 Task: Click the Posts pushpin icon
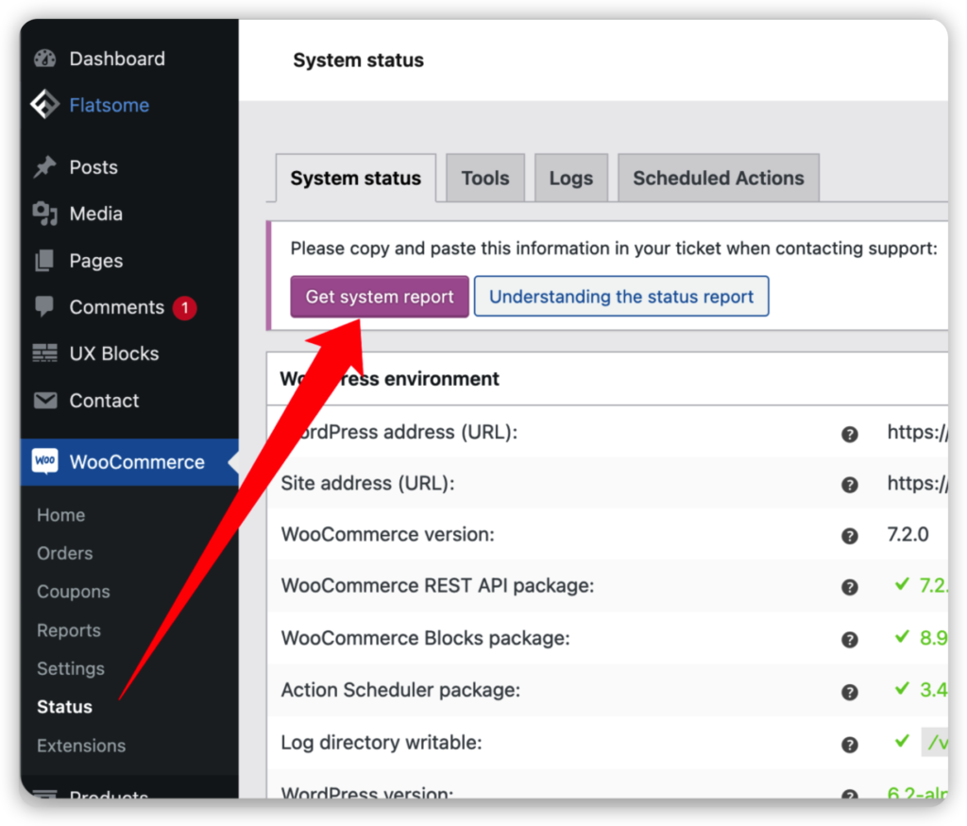[45, 167]
